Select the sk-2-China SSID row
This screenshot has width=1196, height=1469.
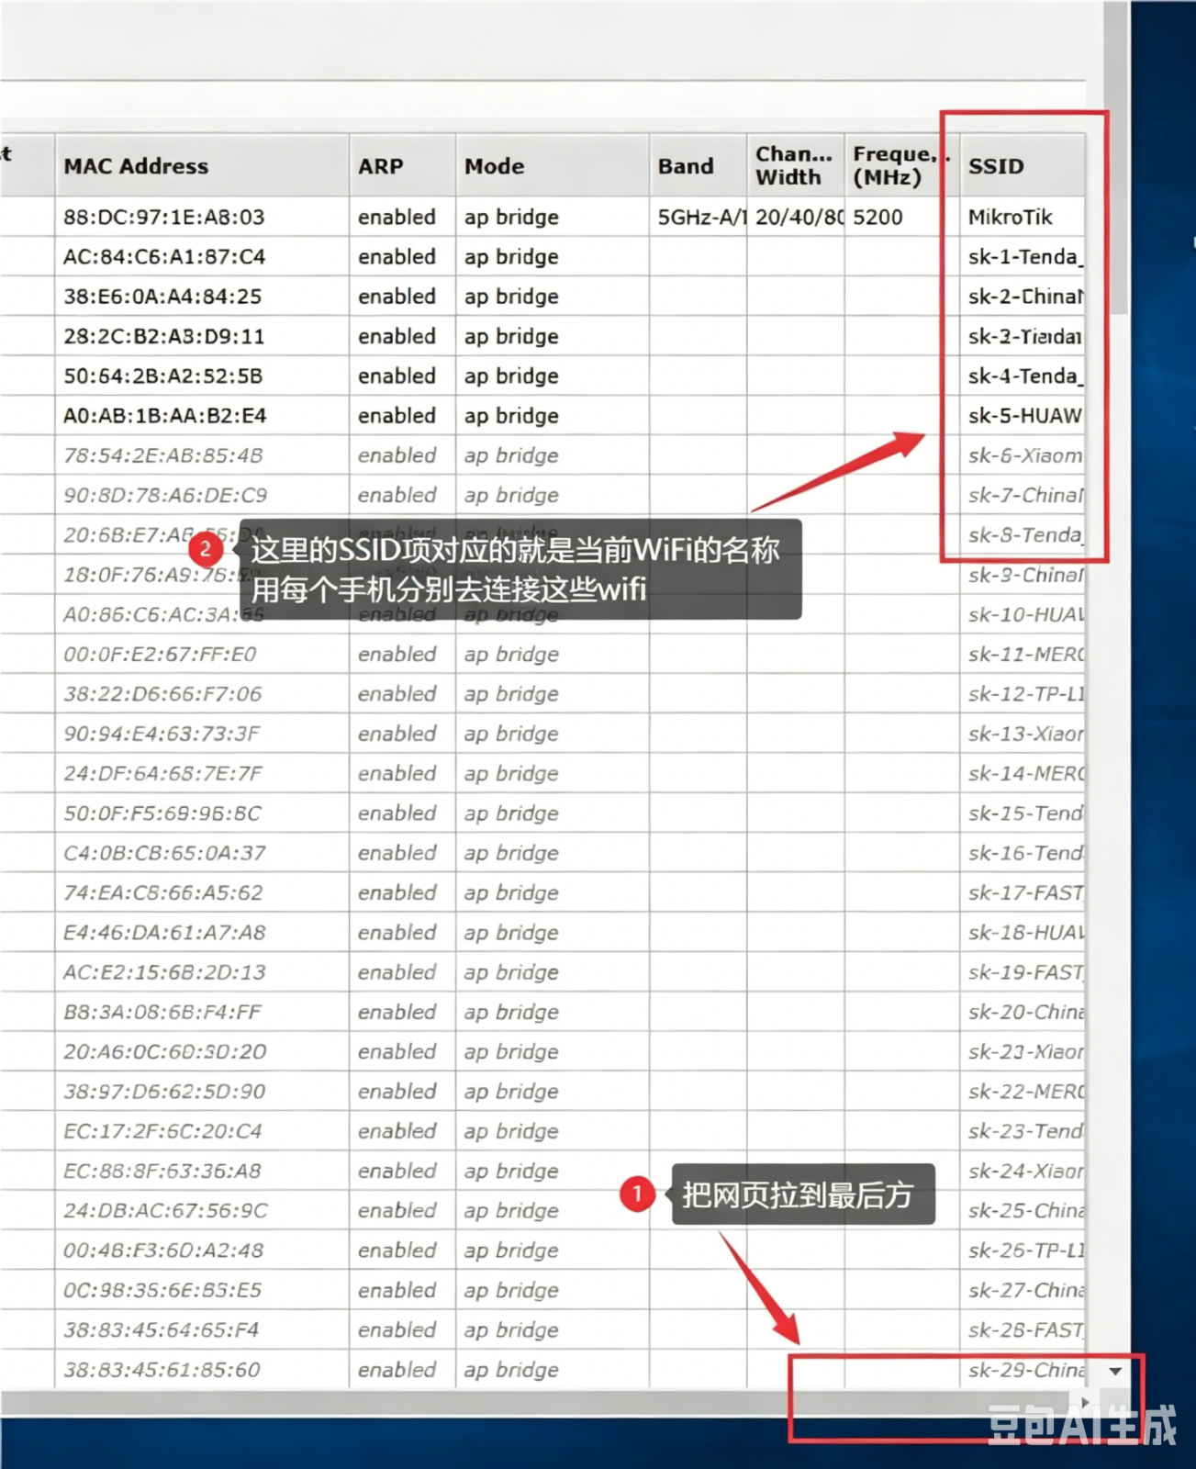click(x=1025, y=297)
